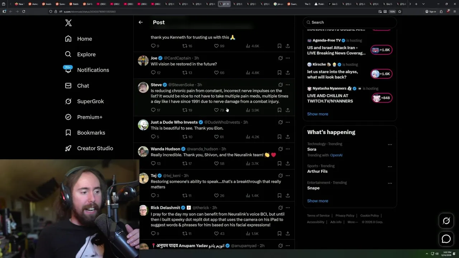This screenshot has width=459, height=258.
Task: Open more options on Rick Delashmit's reply
Action: pyautogui.click(x=288, y=208)
